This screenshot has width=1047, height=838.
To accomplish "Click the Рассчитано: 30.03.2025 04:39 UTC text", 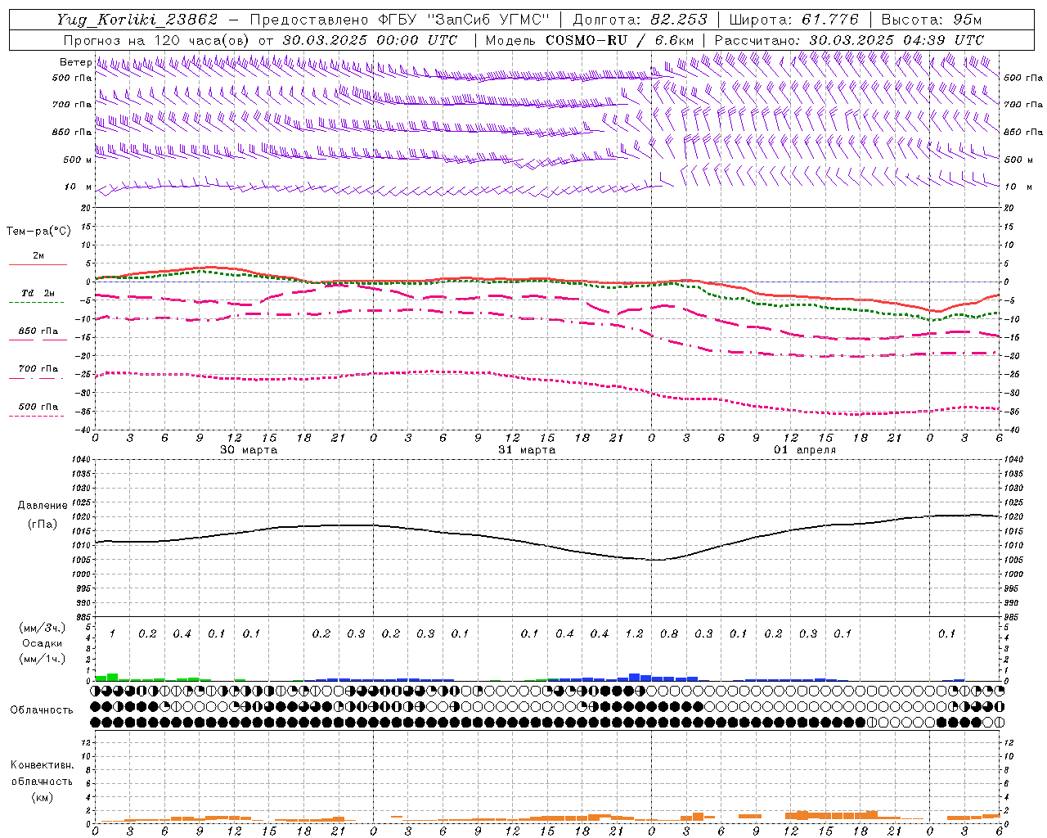I will (849, 40).
